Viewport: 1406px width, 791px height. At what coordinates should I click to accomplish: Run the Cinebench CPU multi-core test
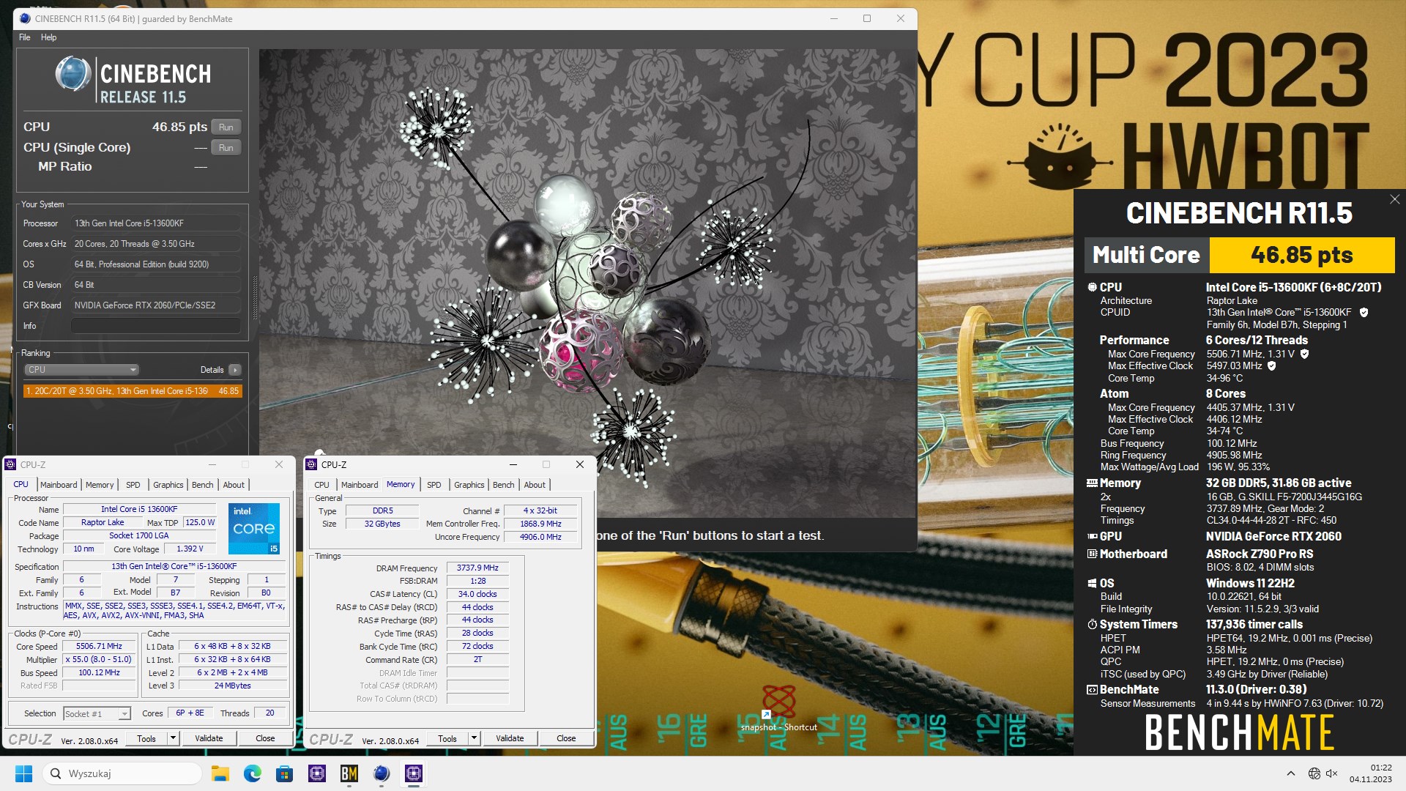[x=226, y=127]
